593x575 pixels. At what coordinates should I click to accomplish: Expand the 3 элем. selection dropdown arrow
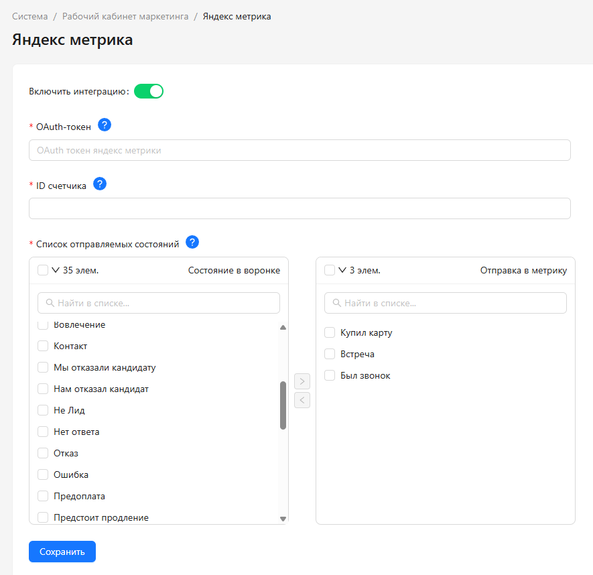tap(342, 270)
